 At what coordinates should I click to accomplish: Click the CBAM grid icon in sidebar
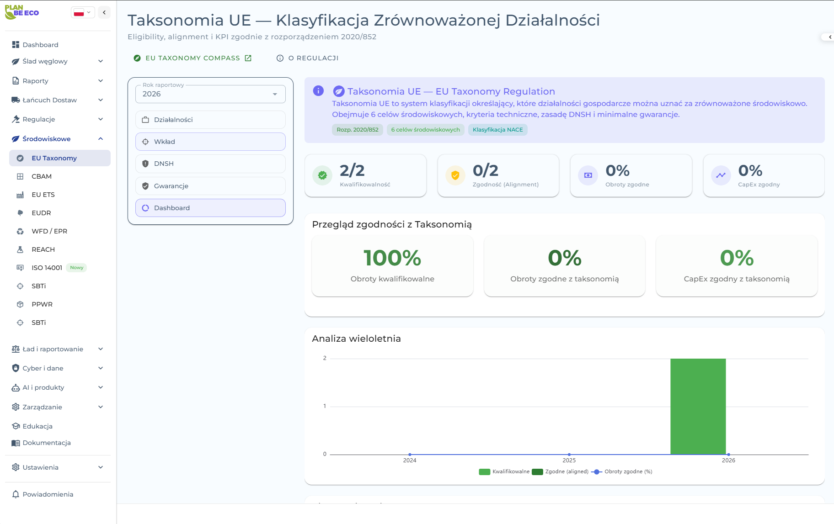(20, 176)
